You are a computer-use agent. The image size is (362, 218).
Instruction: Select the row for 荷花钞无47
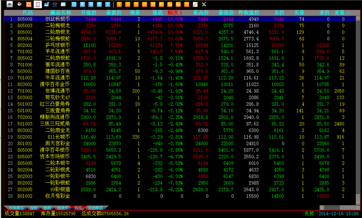pos(180,97)
